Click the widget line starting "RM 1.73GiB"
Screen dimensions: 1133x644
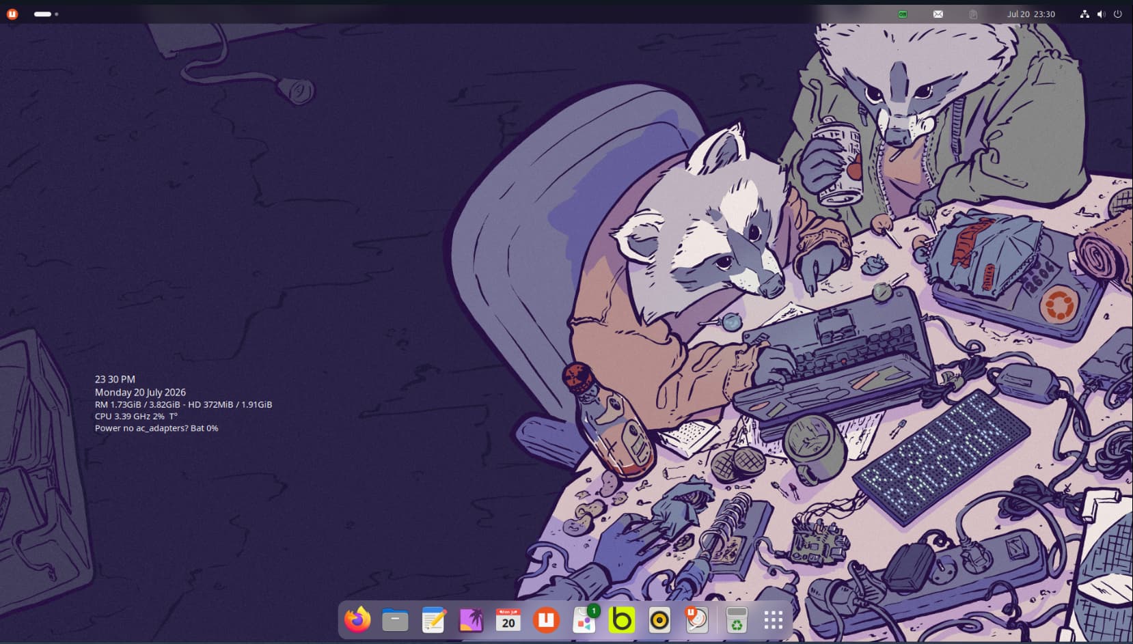(183, 404)
